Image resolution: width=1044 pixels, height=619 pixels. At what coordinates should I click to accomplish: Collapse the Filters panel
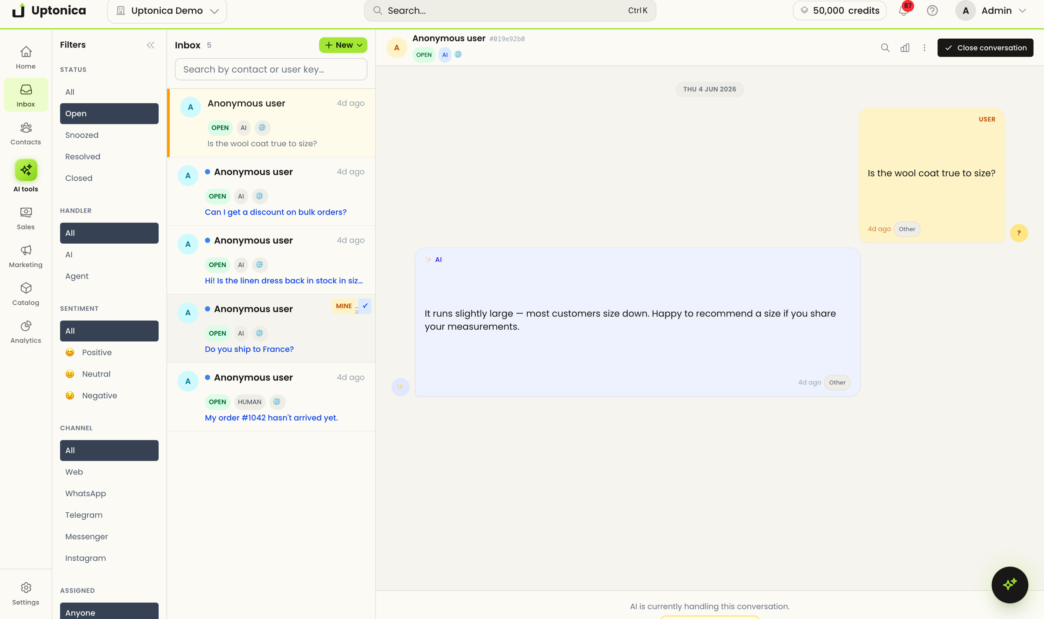point(151,45)
